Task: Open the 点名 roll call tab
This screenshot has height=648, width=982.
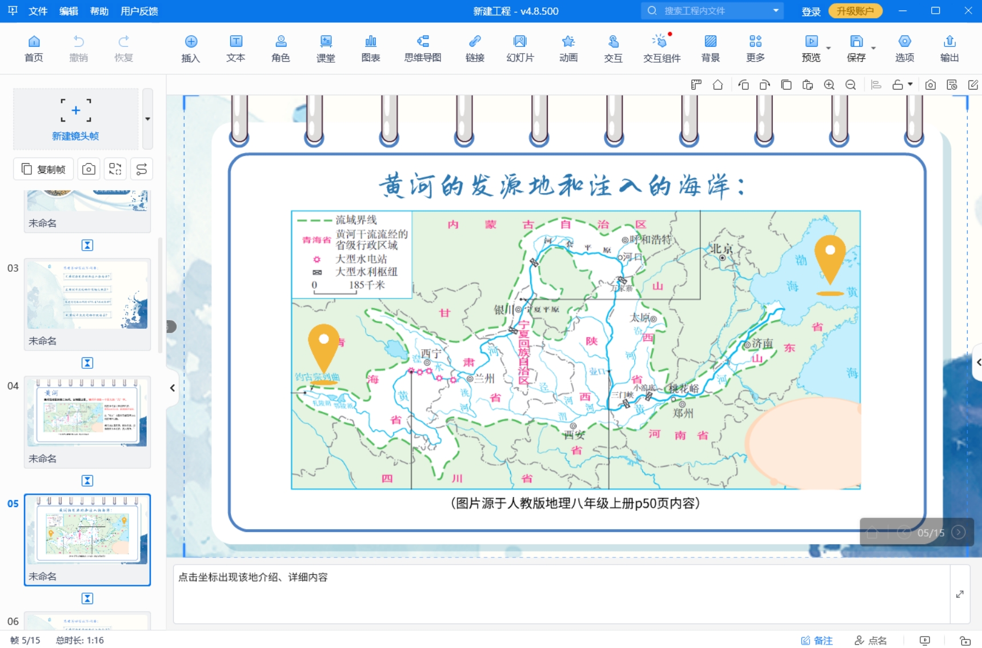Action: (x=871, y=641)
